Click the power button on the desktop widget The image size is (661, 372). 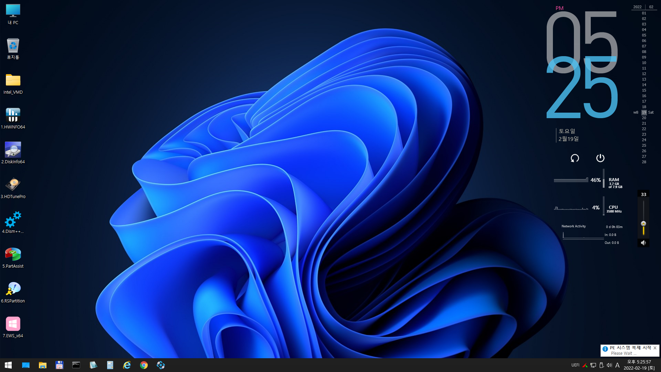click(x=600, y=158)
